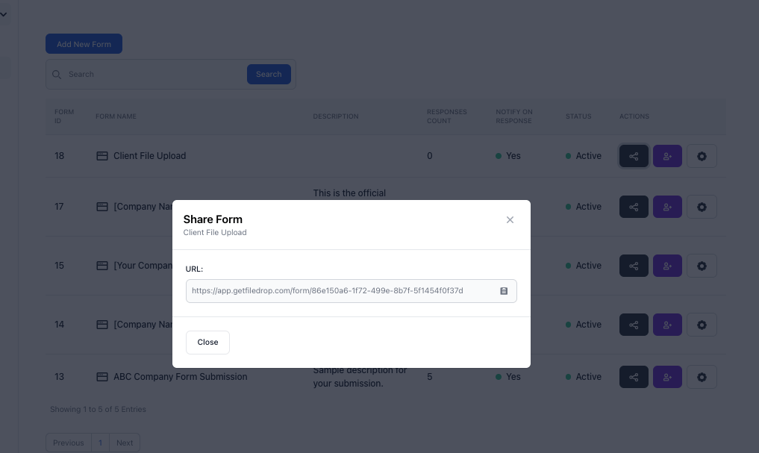
Task: Click Active status in row 15
Action: click(584, 266)
